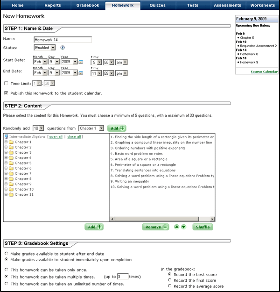Viewport: 280px width, 292px height.
Task: Expand the Chapter 1 tree node
Action: click(6, 142)
